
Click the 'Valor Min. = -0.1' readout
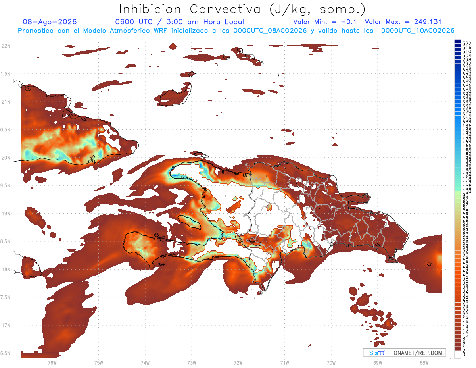click(x=325, y=22)
